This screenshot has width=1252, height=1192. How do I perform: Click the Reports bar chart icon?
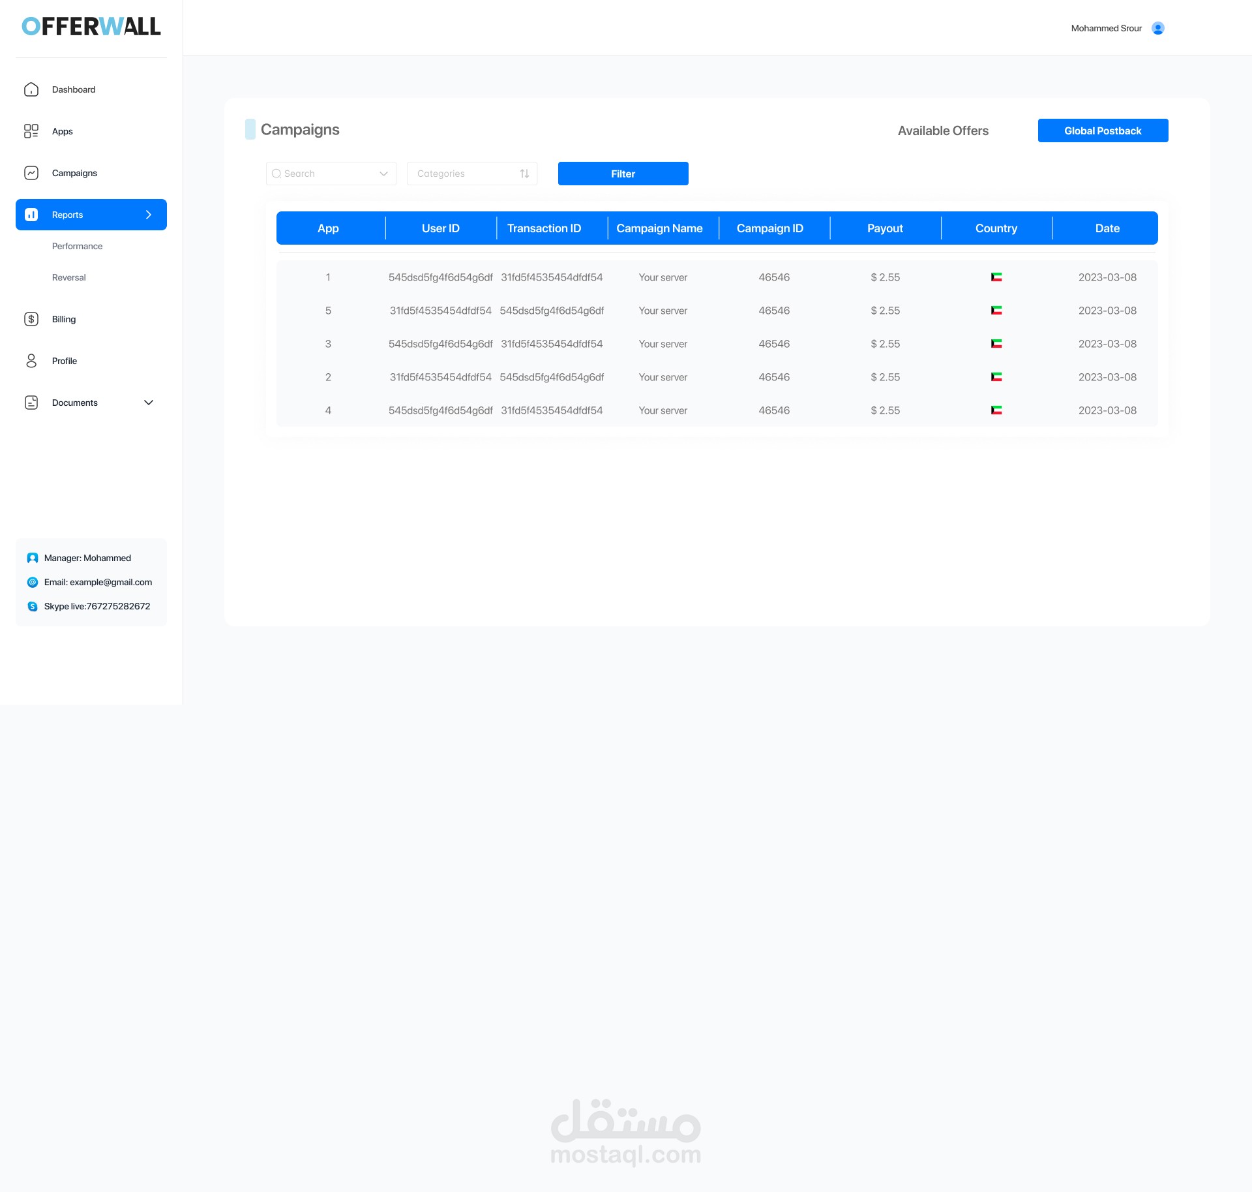point(31,215)
